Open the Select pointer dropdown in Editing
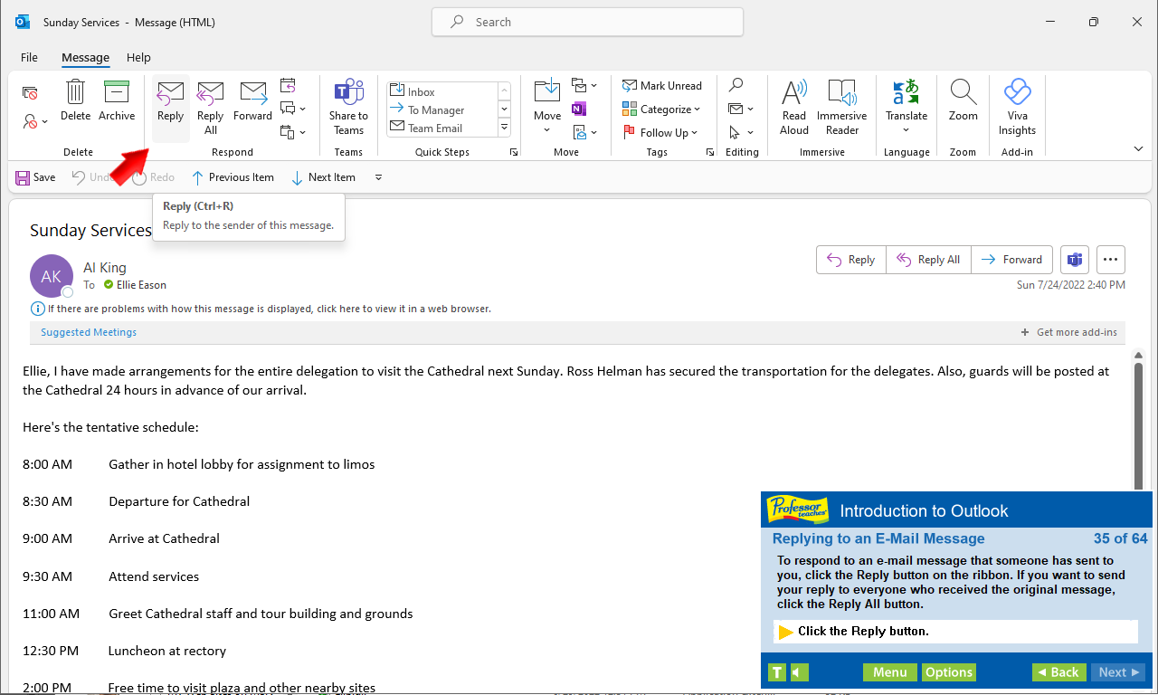 [x=742, y=132]
